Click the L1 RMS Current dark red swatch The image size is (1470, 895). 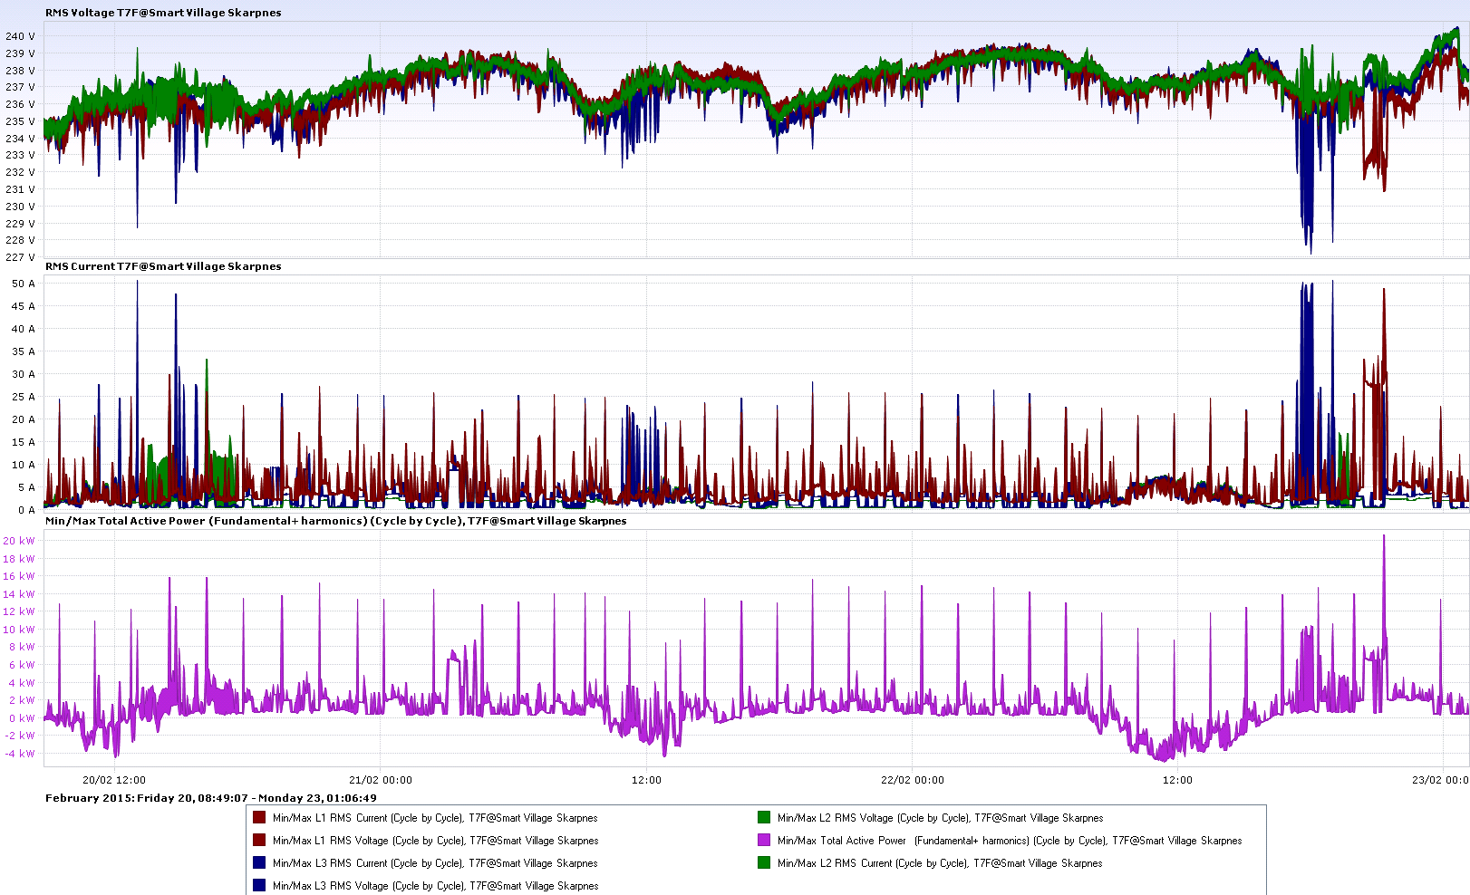[x=259, y=817]
